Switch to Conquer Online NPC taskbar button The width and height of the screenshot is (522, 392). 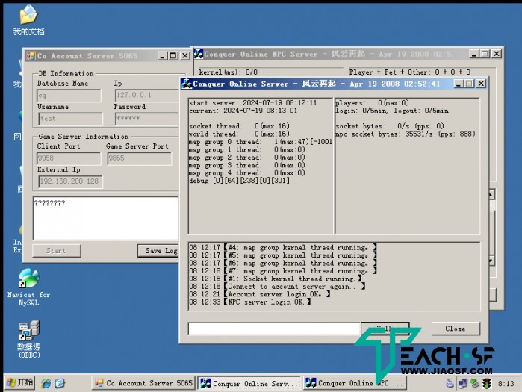pos(355,383)
